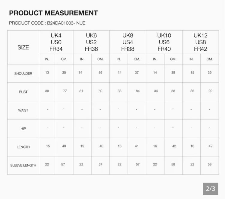Click the SIZE header cell
Viewport: 225px width, 199px height.
[23, 47]
